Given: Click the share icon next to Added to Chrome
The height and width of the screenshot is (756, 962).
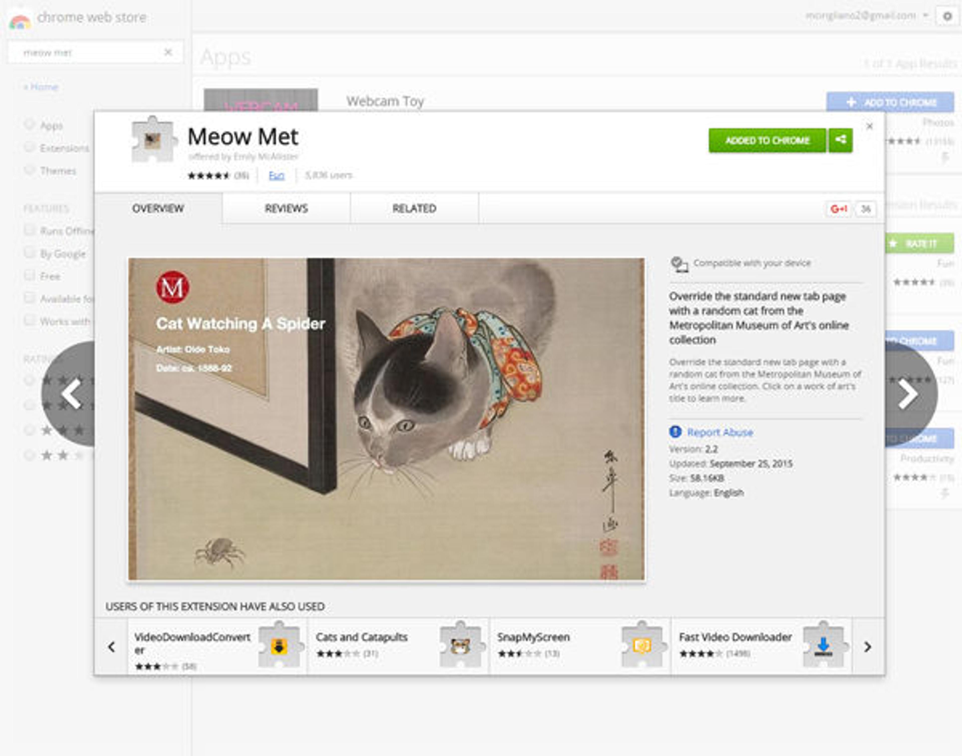Looking at the screenshot, I should tap(840, 140).
